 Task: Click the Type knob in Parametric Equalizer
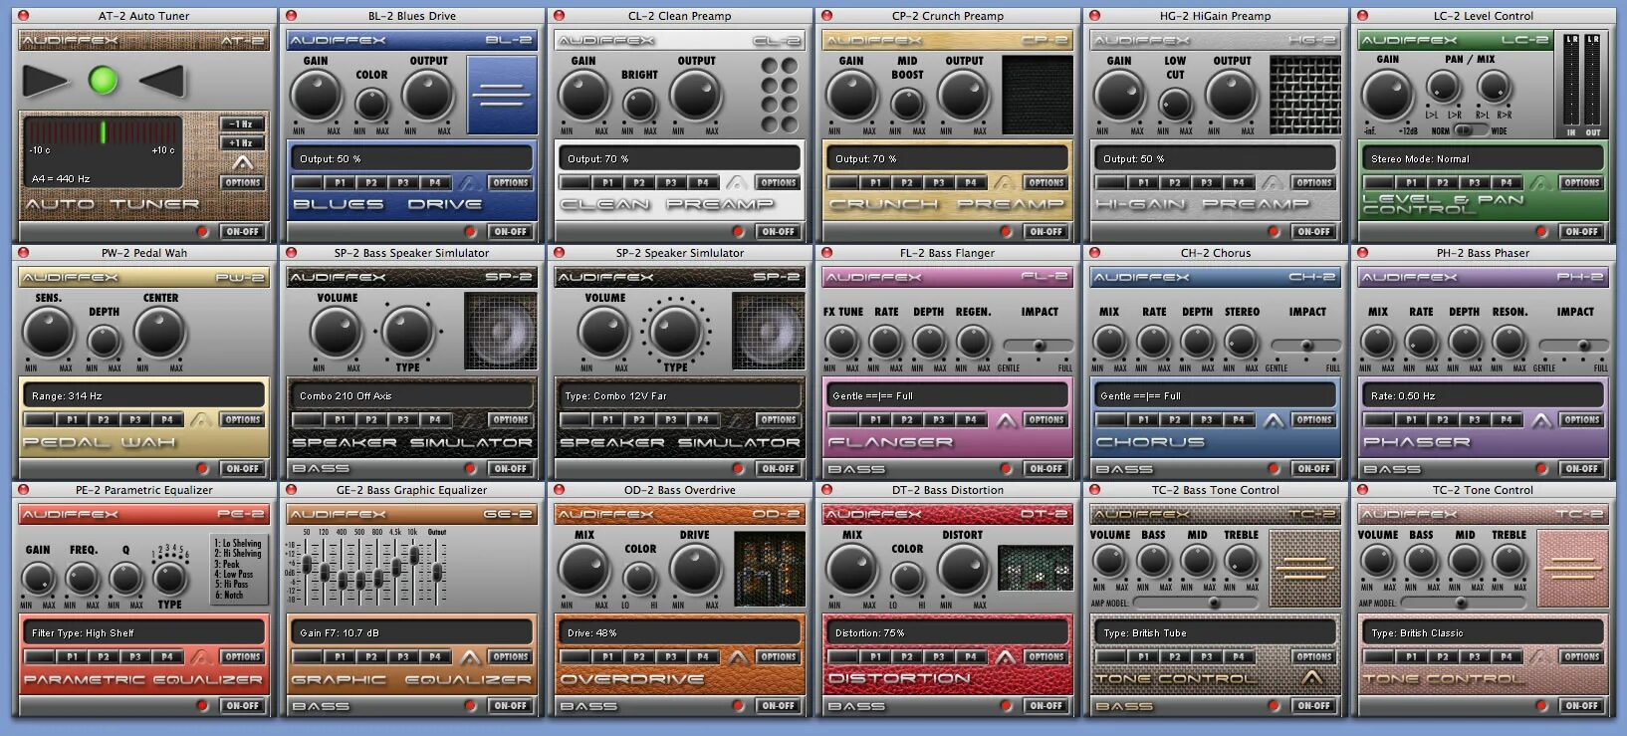coord(169,578)
